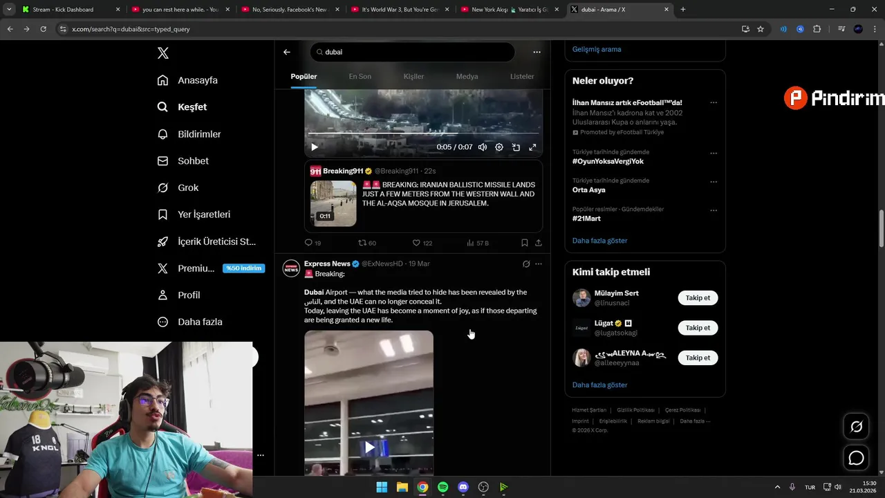Open the video settings gear
The image size is (885, 498).
(499, 147)
